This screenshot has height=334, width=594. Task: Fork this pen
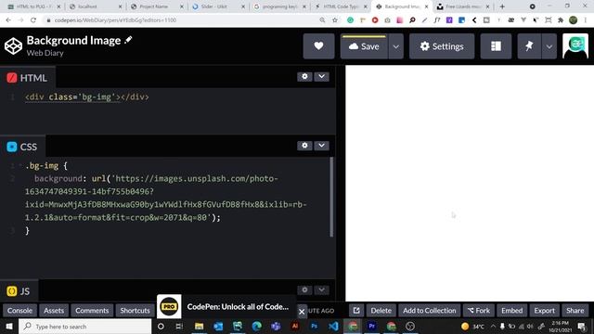(x=479, y=311)
